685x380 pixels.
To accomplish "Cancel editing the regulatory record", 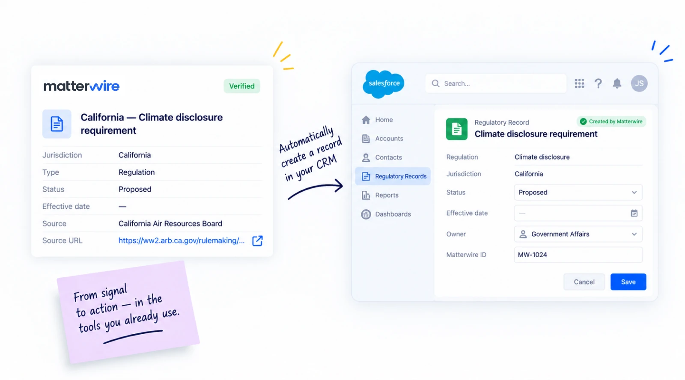I will (x=584, y=282).
